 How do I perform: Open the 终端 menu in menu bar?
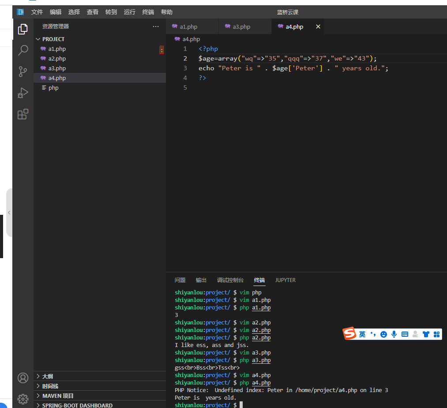pyautogui.click(x=148, y=12)
